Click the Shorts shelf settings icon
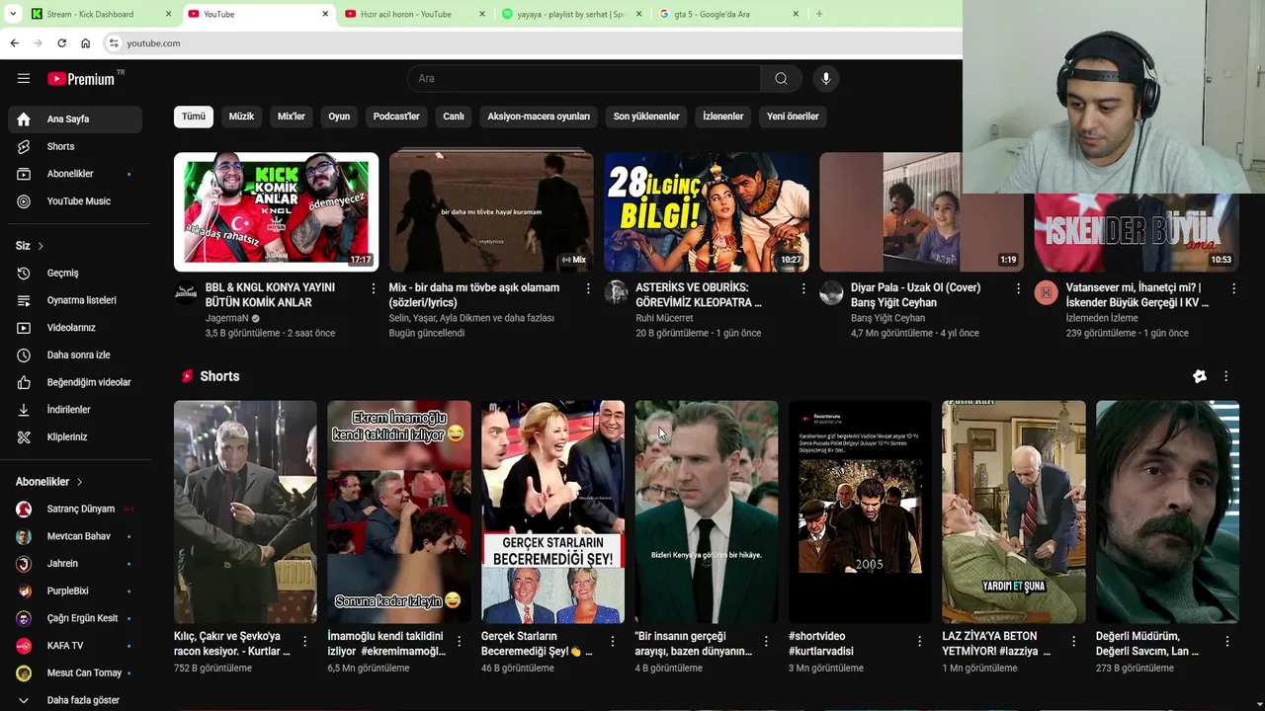Image resolution: width=1265 pixels, height=711 pixels. (x=1199, y=376)
